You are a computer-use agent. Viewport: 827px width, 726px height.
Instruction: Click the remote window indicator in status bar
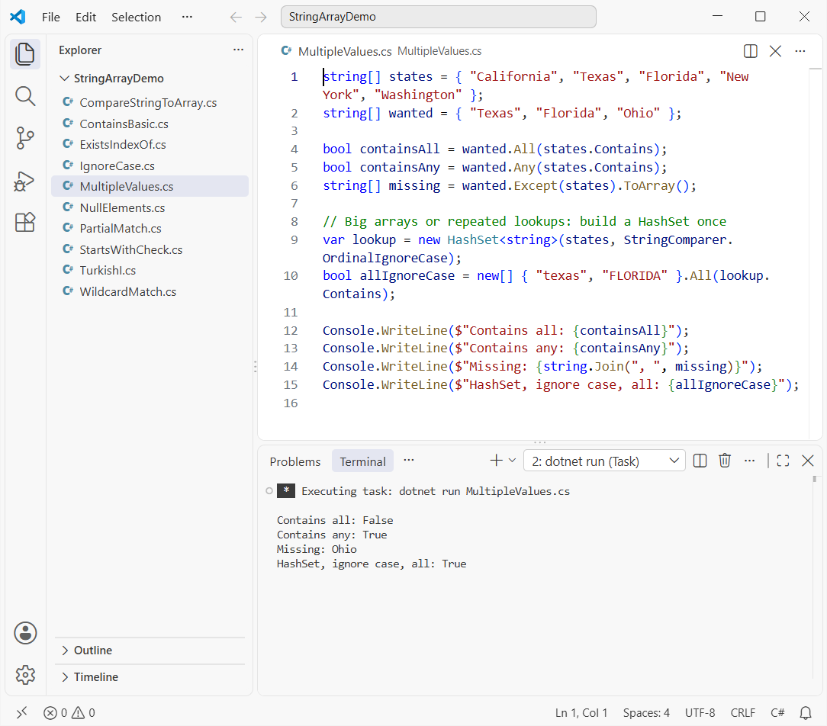click(x=21, y=713)
